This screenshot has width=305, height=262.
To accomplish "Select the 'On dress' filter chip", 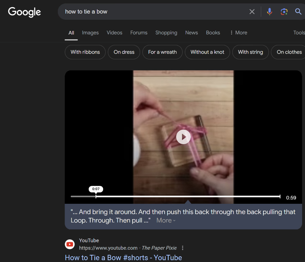I will point(124,52).
